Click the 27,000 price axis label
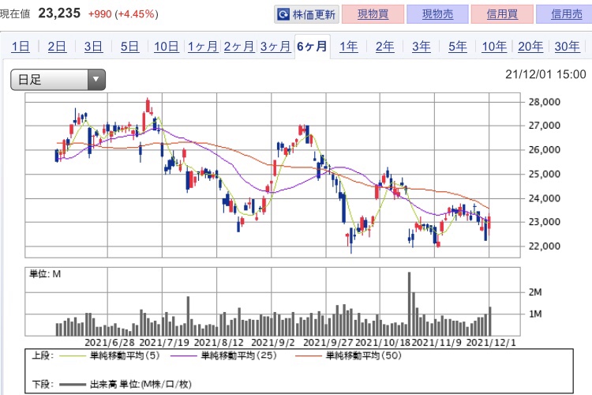 click(544, 126)
